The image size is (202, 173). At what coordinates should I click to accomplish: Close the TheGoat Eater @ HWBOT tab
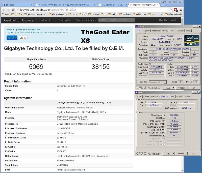pyautogui.click(x=95, y=5)
